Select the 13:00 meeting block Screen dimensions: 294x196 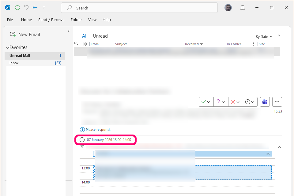pos(182,172)
